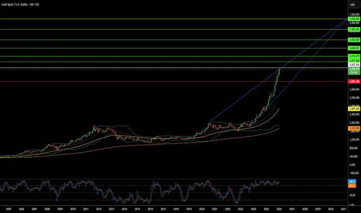Click the 2019 label on time axis
Viewport: 361px width, 213px height.
coord(189,209)
